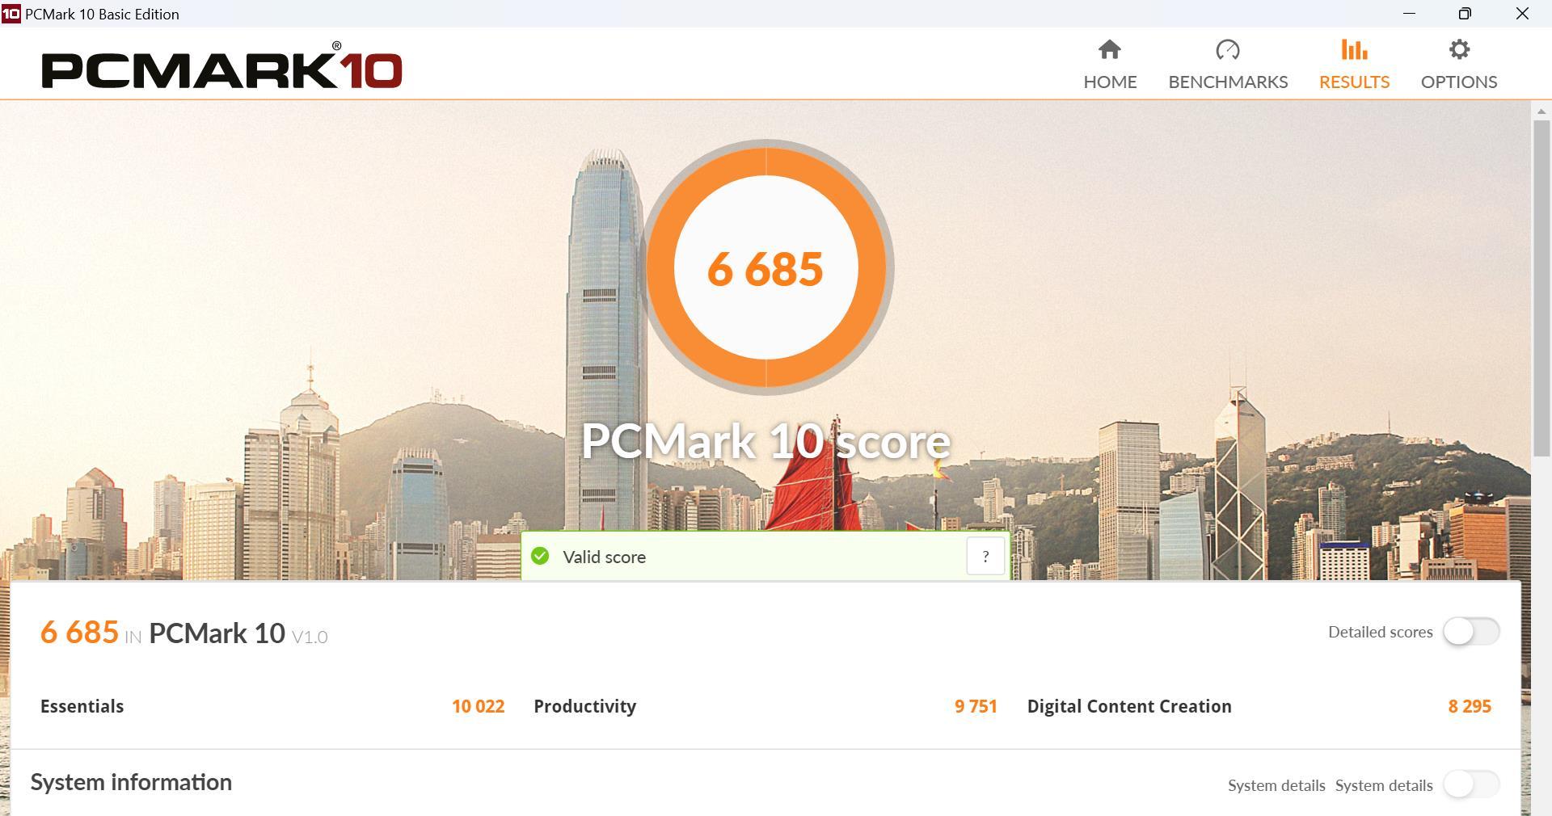This screenshot has height=816, width=1552.
Task: Go to the HOME tab
Action: point(1110,65)
